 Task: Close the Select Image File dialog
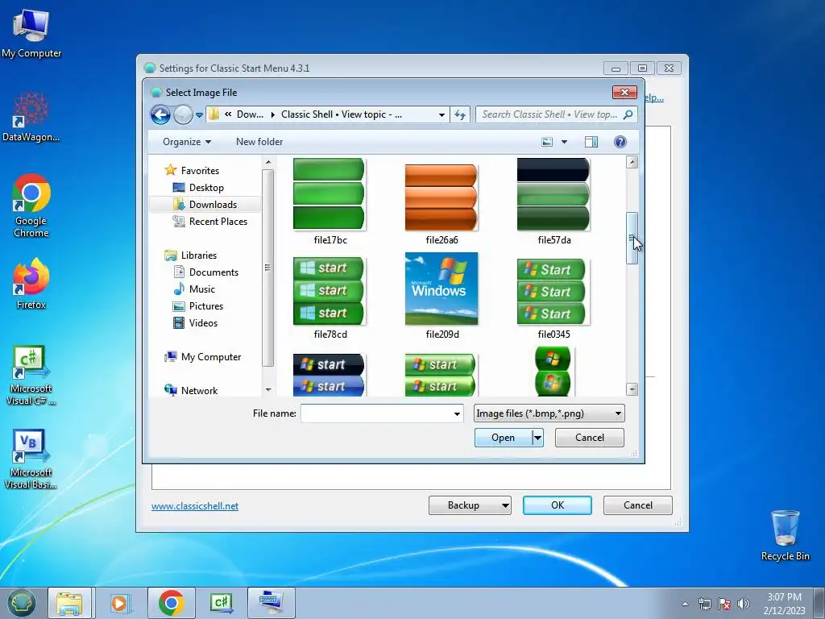[624, 93]
